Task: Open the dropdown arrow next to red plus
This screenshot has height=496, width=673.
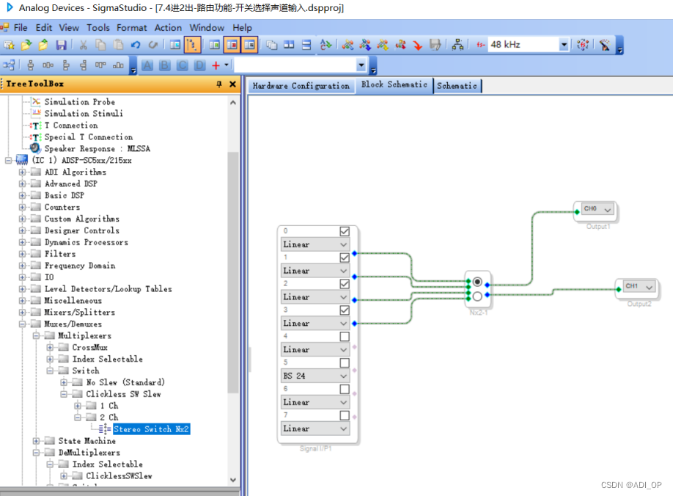Action: pos(227,65)
